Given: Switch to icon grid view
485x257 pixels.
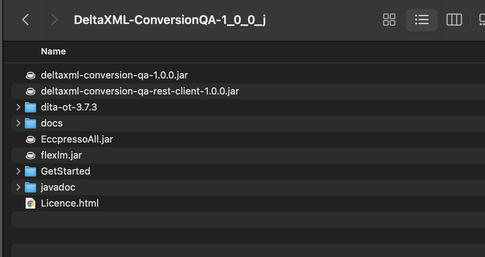Looking at the screenshot, I should click(x=389, y=20).
